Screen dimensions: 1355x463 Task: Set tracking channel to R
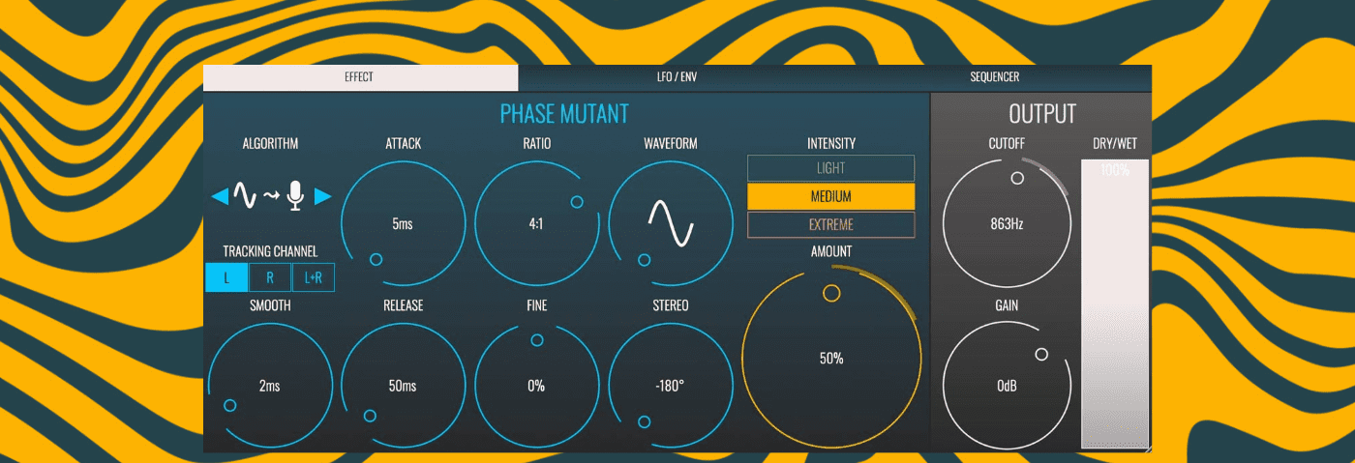click(x=270, y=277)
